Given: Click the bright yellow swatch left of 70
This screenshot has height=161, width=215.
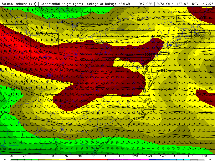Looking at the screenshot, I should pyautogui.click(x=63, y=159).
